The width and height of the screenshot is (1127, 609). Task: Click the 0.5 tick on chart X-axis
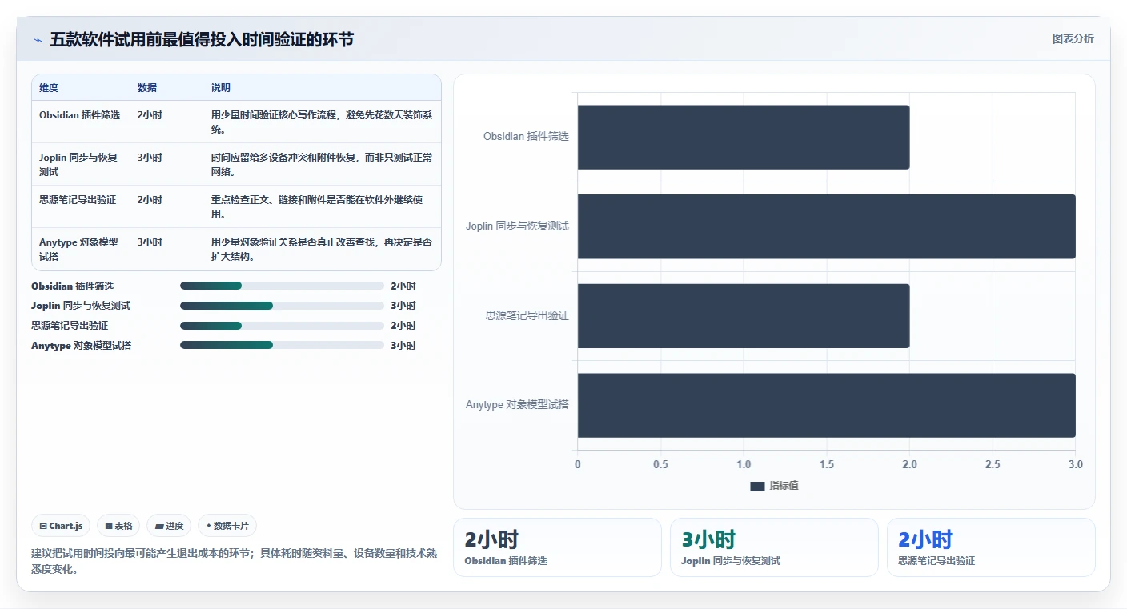pos(661,465)
